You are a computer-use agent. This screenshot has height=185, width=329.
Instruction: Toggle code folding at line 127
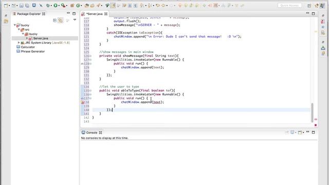coord(90,60)
